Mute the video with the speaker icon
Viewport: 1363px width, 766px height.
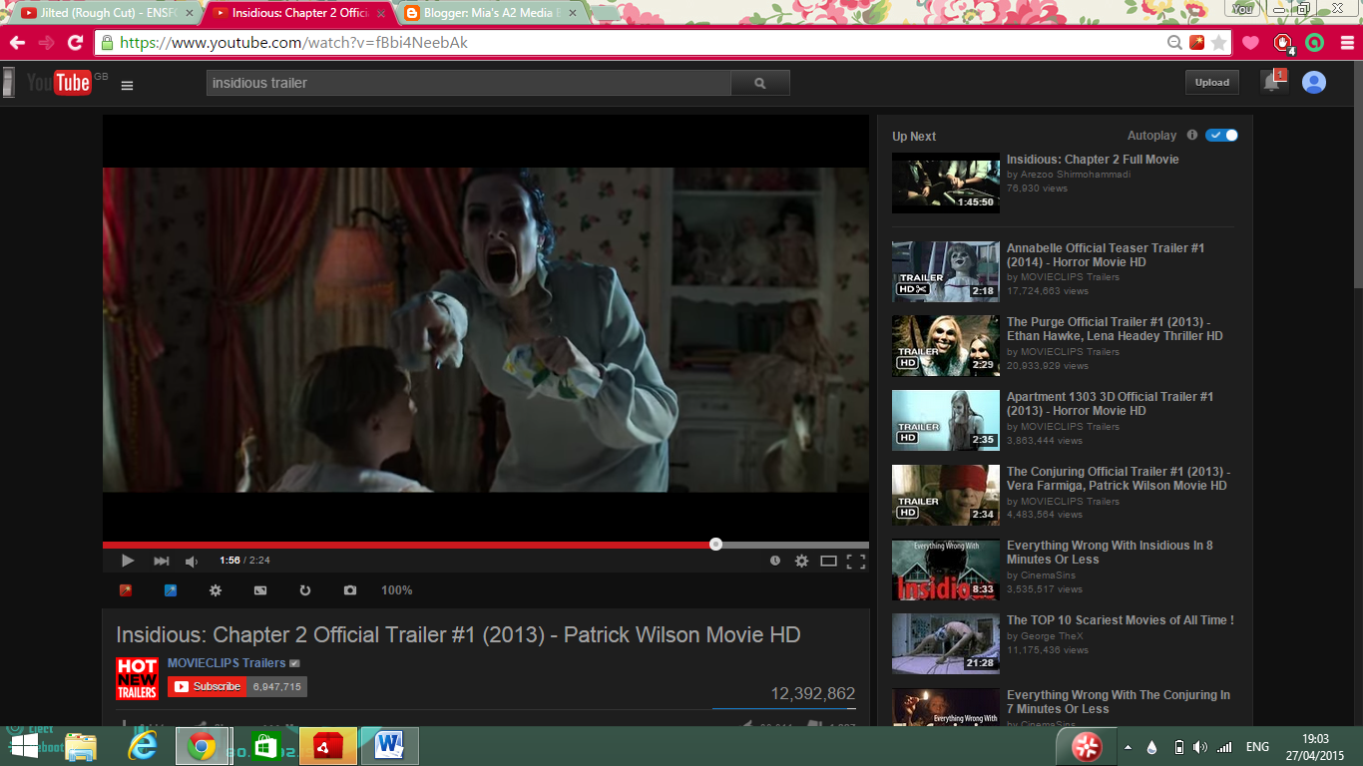pyautogui.click(x=192, y=562)
